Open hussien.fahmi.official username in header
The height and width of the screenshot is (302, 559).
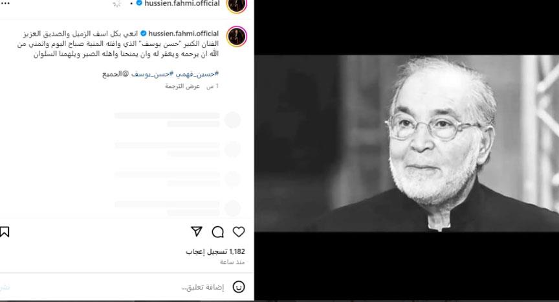click(182, 3)
